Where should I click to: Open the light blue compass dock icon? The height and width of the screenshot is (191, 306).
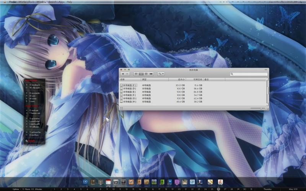tap(192, 182)
